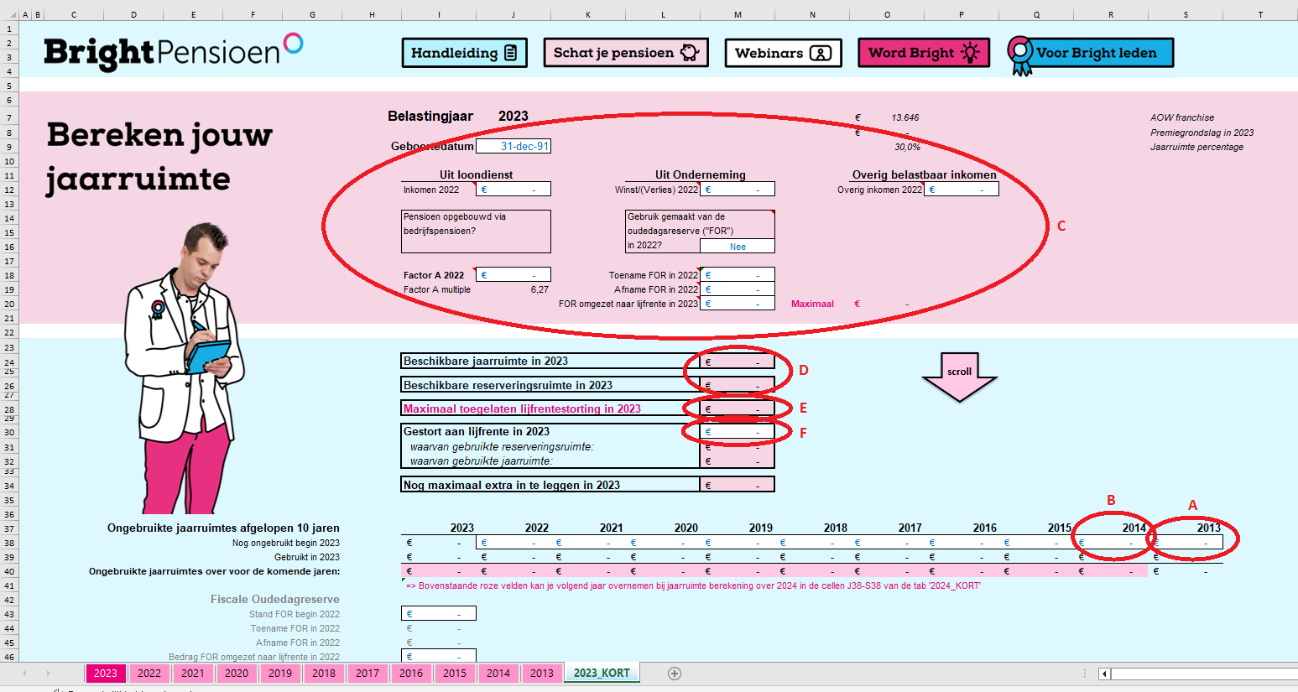Click the next sheet navigation arrow
The image size is (1298, 692).
(48, 674)
